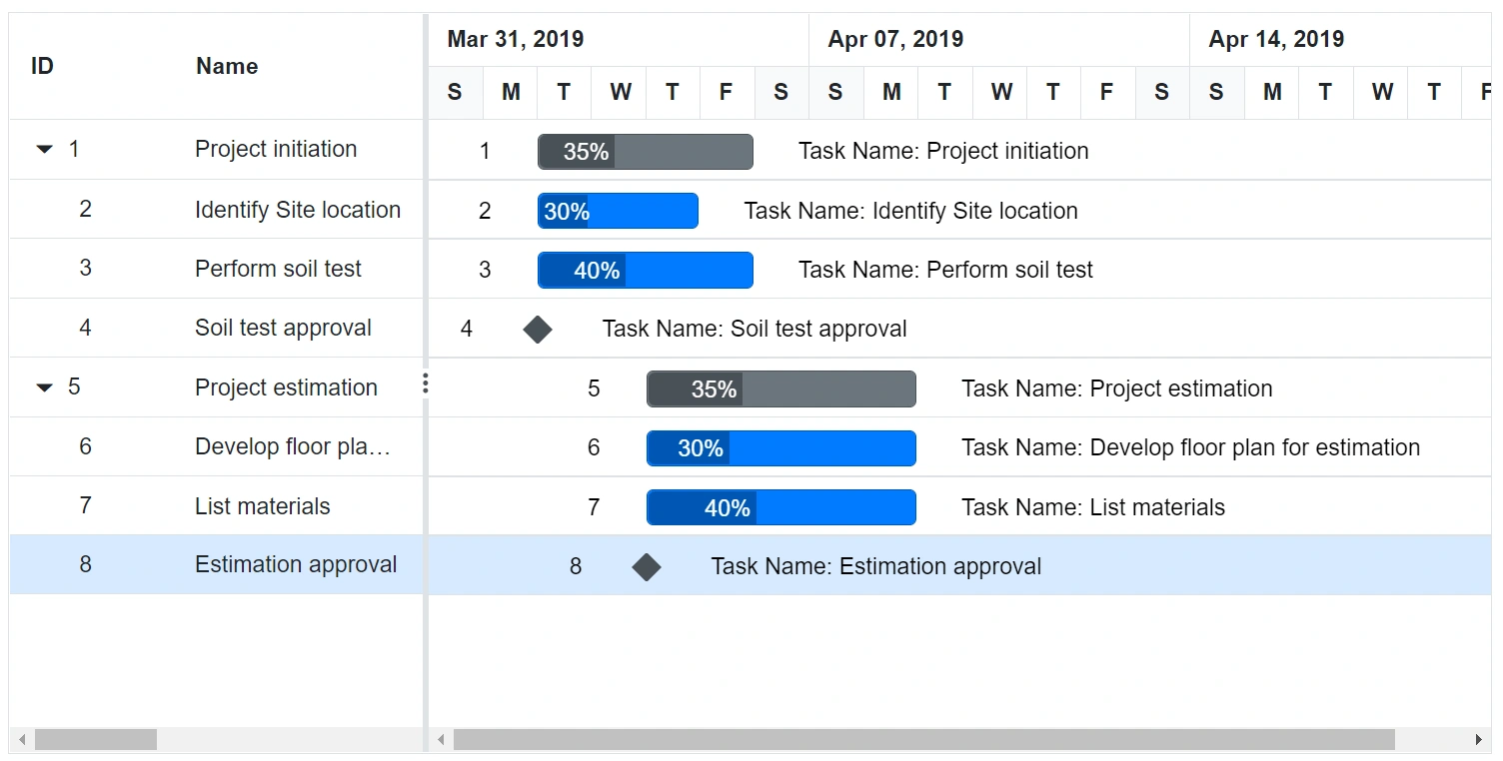1503x761 pixels.
Task: Select the Identify Site location name cell
Action: tap(298, 210)
